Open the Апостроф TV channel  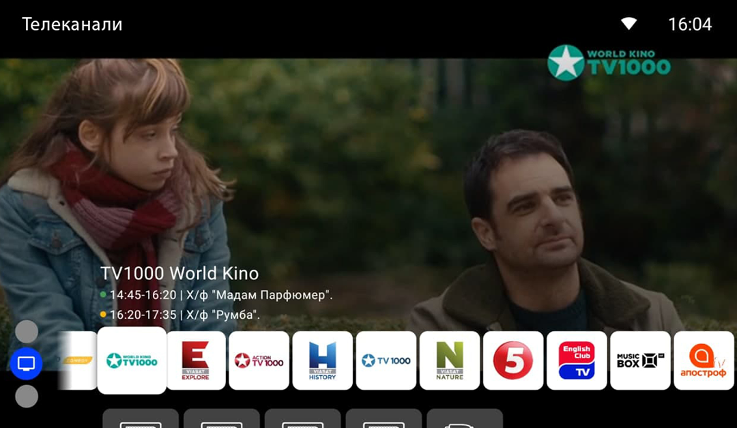point(704,360)
